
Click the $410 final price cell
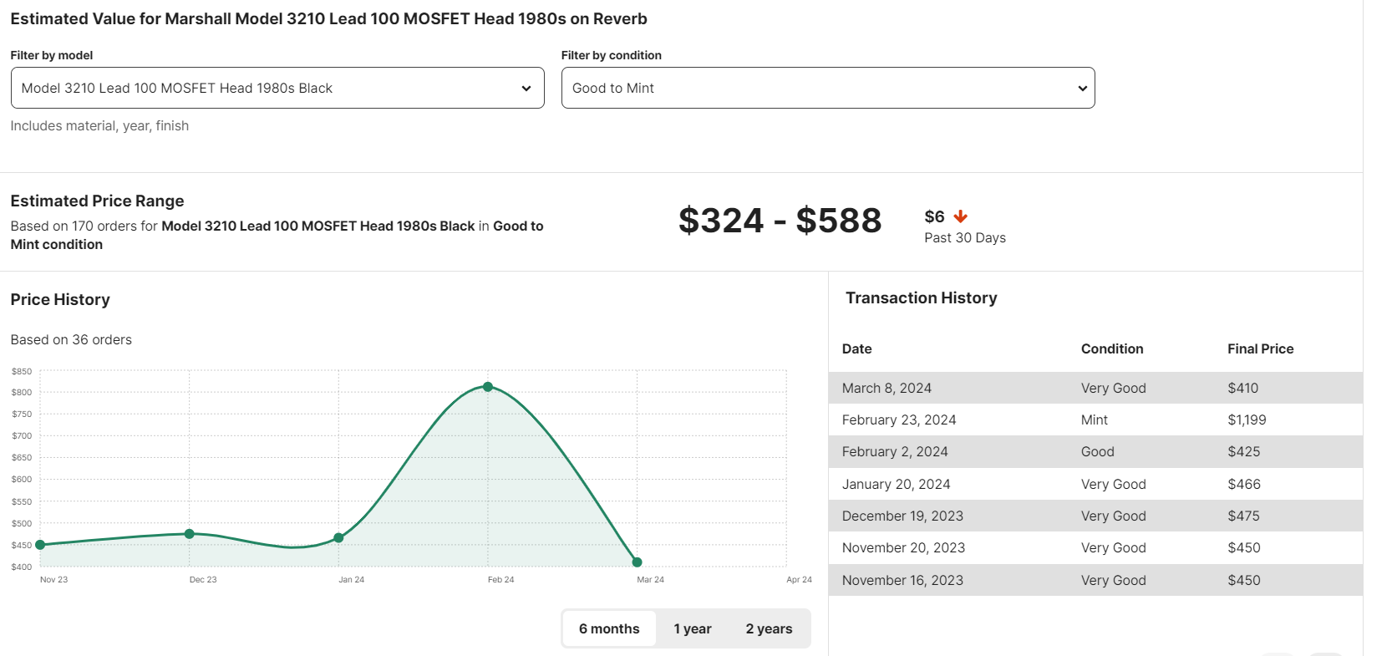(1243, 388)
